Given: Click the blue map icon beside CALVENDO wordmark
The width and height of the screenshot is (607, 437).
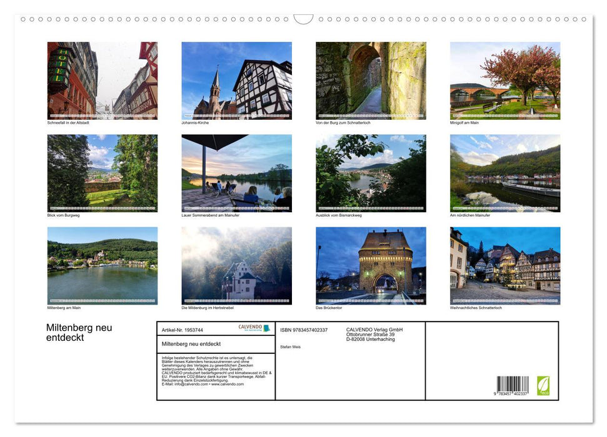Looking at the screenshot, I should coord(267,328).
